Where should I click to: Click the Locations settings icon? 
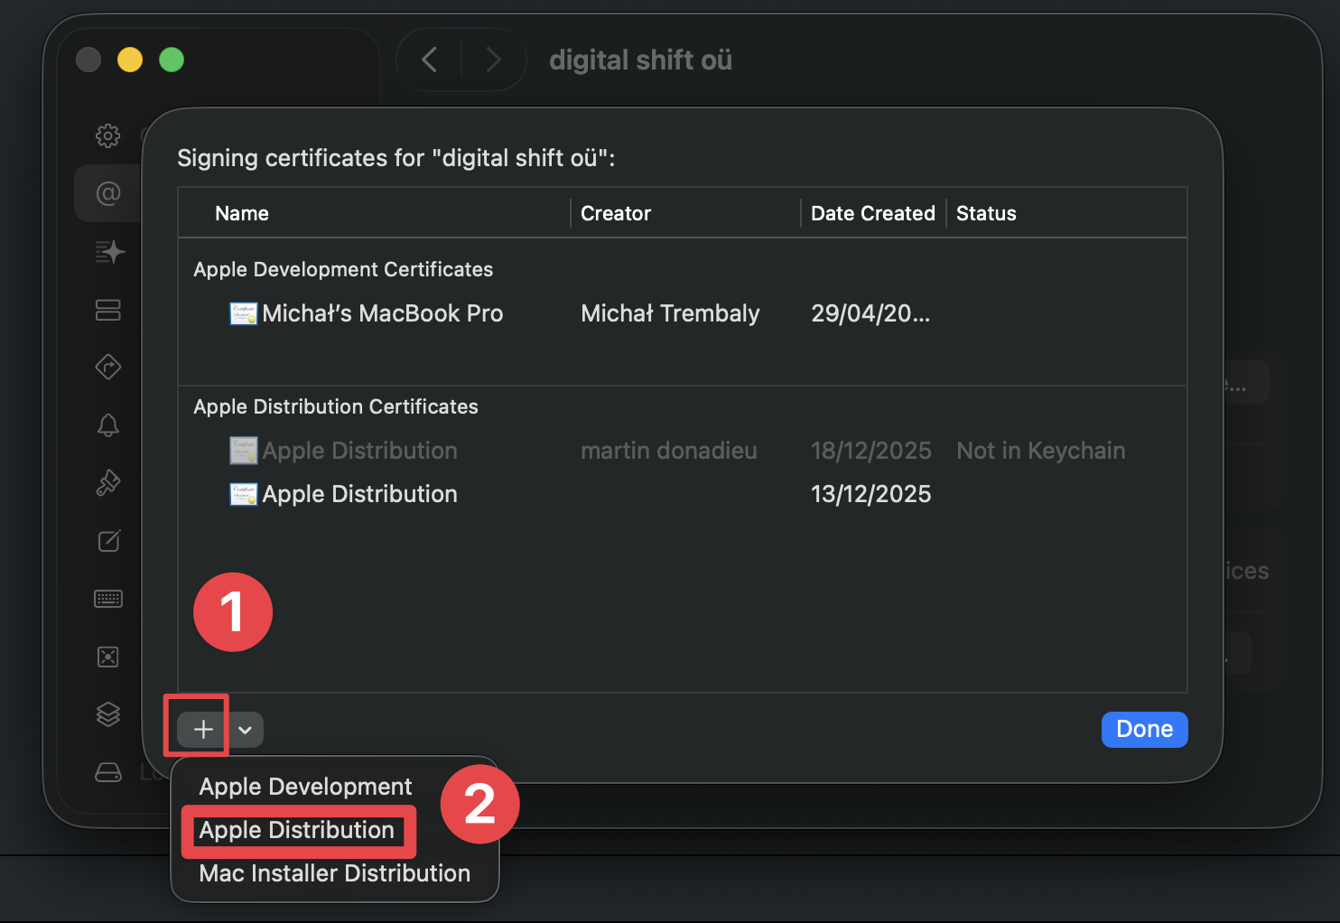(x=107, y=772)
